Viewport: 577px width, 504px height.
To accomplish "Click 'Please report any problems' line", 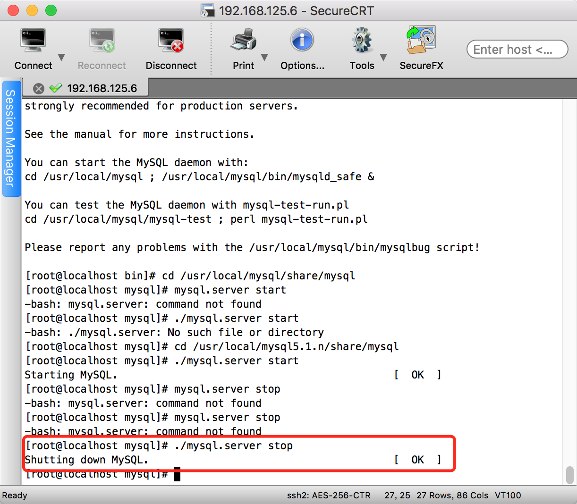I will point(252,247).
